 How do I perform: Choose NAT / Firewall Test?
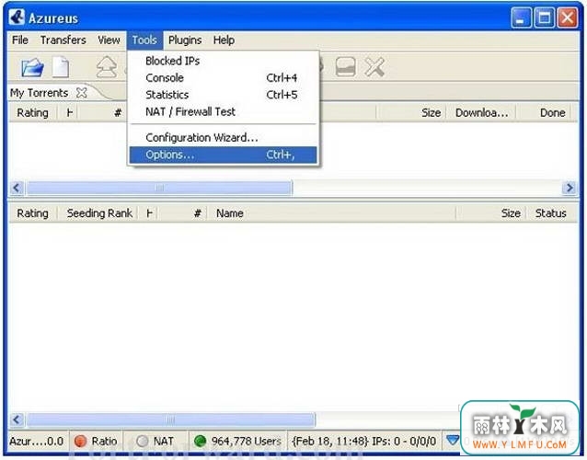tap(224, 111)
